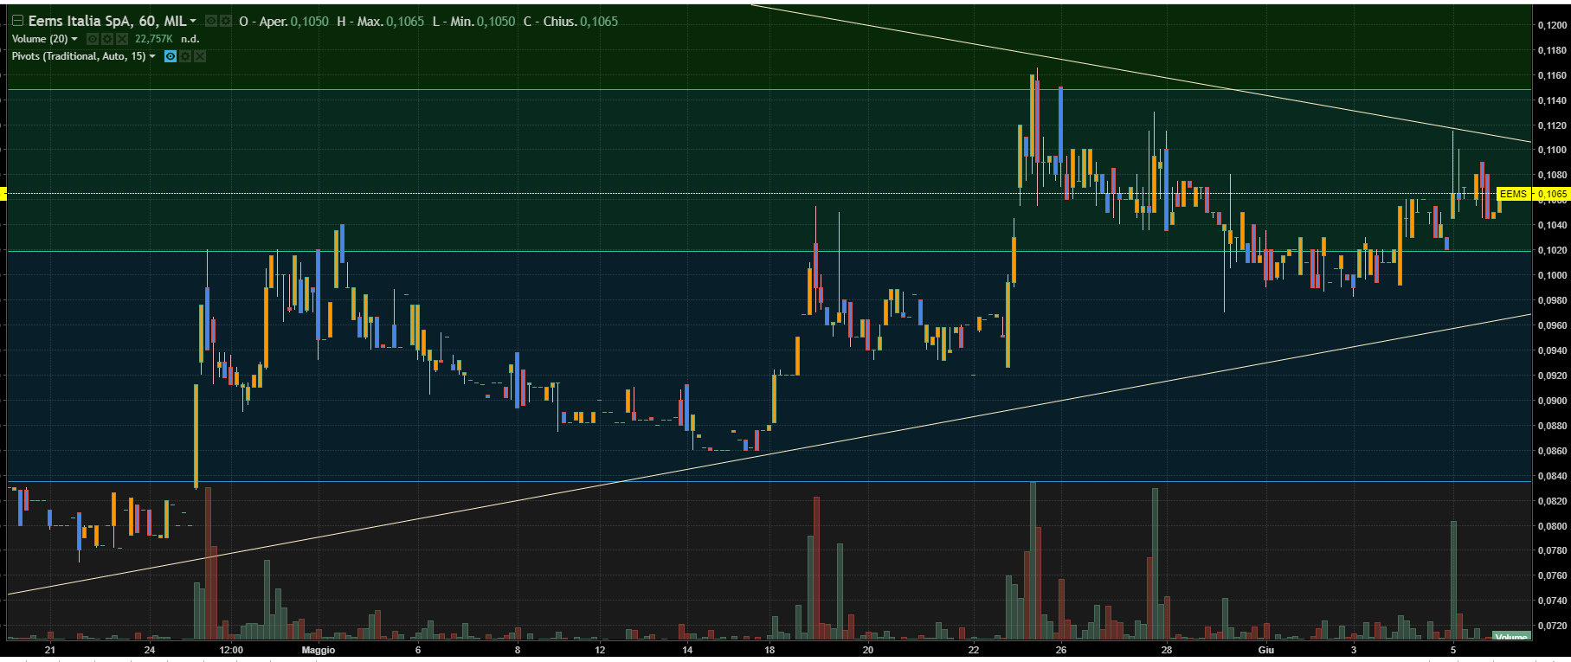
Task: Click the 'Volume' label at chart bottom right
Action: coord(1511,637)
